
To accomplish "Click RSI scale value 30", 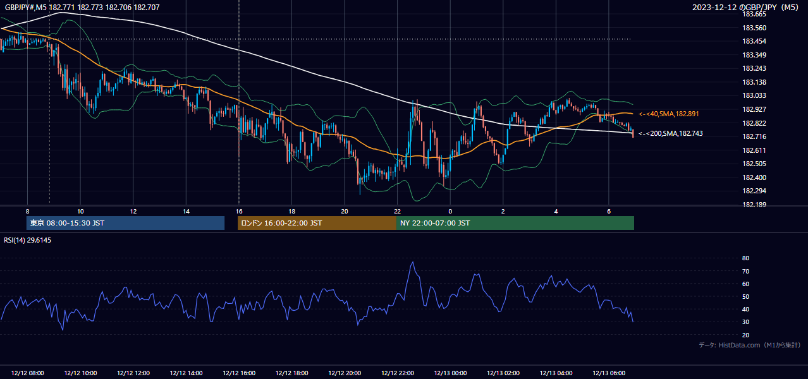I will tap(745, 322).
